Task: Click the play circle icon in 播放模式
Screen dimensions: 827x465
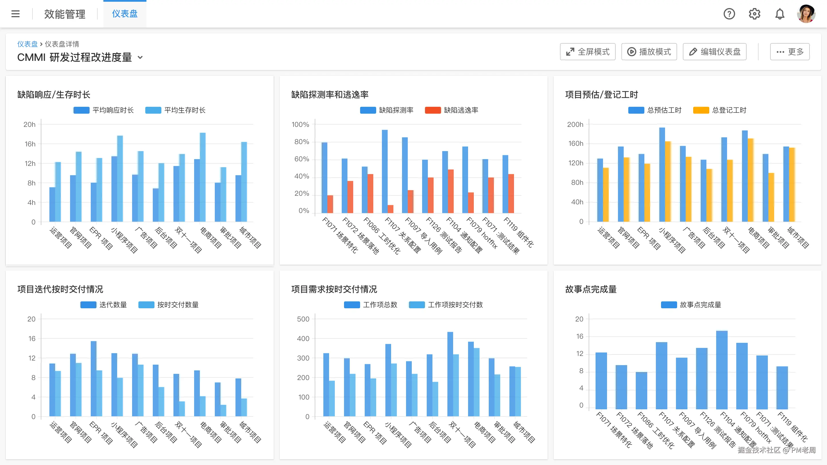Action: [x=631, y=52]
